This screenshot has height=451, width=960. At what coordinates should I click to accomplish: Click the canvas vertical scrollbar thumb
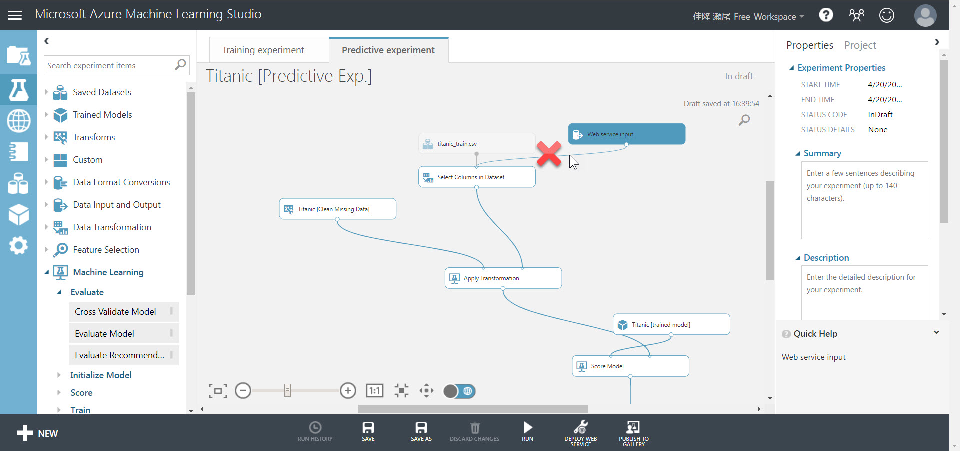pos(770,230)
